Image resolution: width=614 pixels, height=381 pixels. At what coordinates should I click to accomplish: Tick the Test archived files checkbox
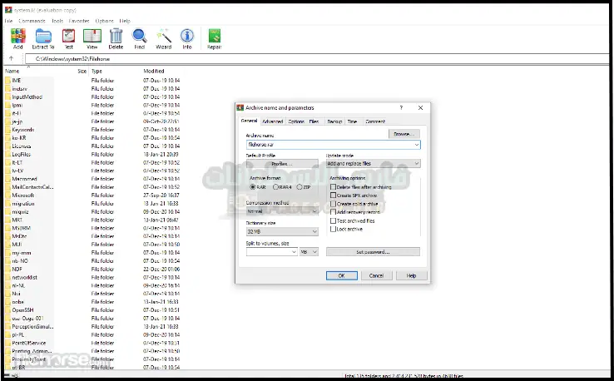click(334, 220)
